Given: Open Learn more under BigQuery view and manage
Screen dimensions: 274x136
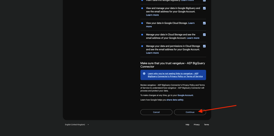Looking at the screenshot, I should (x=152, y=15).
